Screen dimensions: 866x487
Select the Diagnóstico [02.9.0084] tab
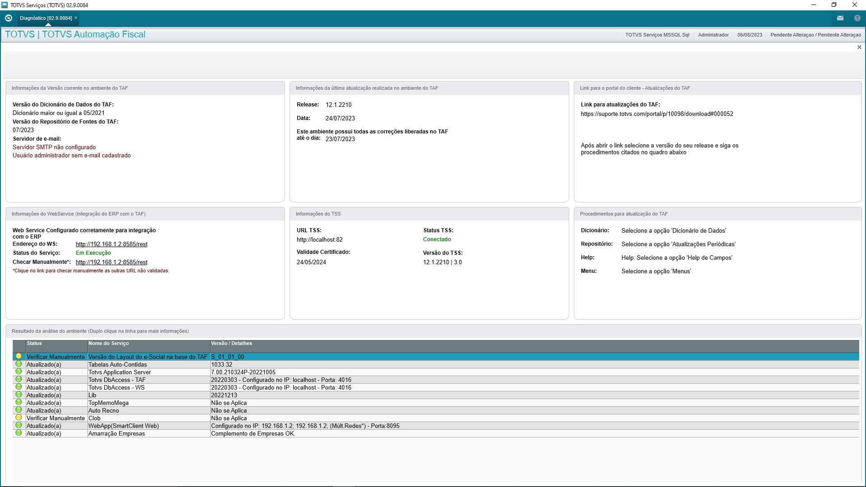[46, 18]
